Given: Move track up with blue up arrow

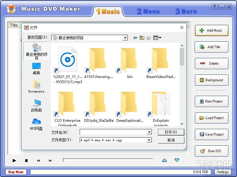Looking at the screenshot, I should (x=164, y=160).
